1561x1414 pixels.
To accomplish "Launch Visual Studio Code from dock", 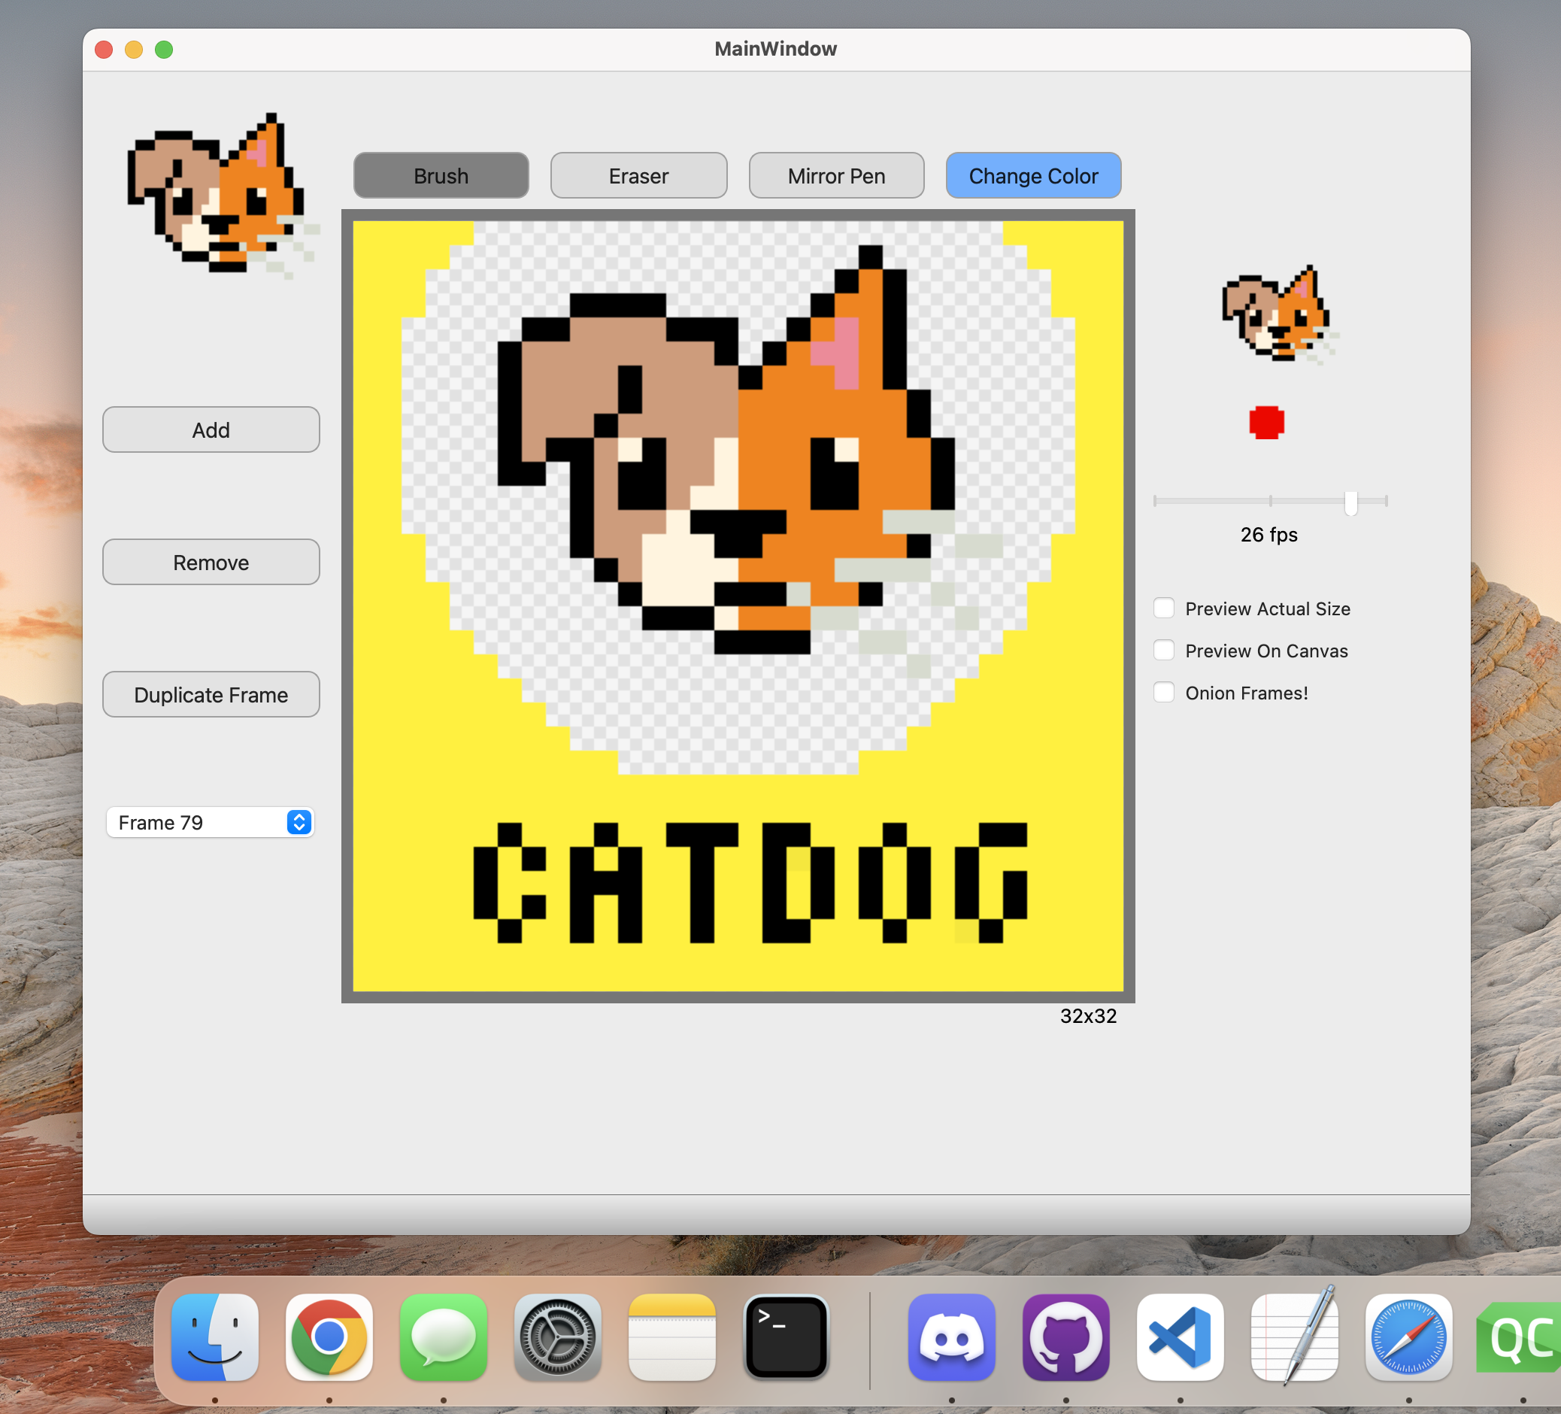I will (x=1179, y=1337).
